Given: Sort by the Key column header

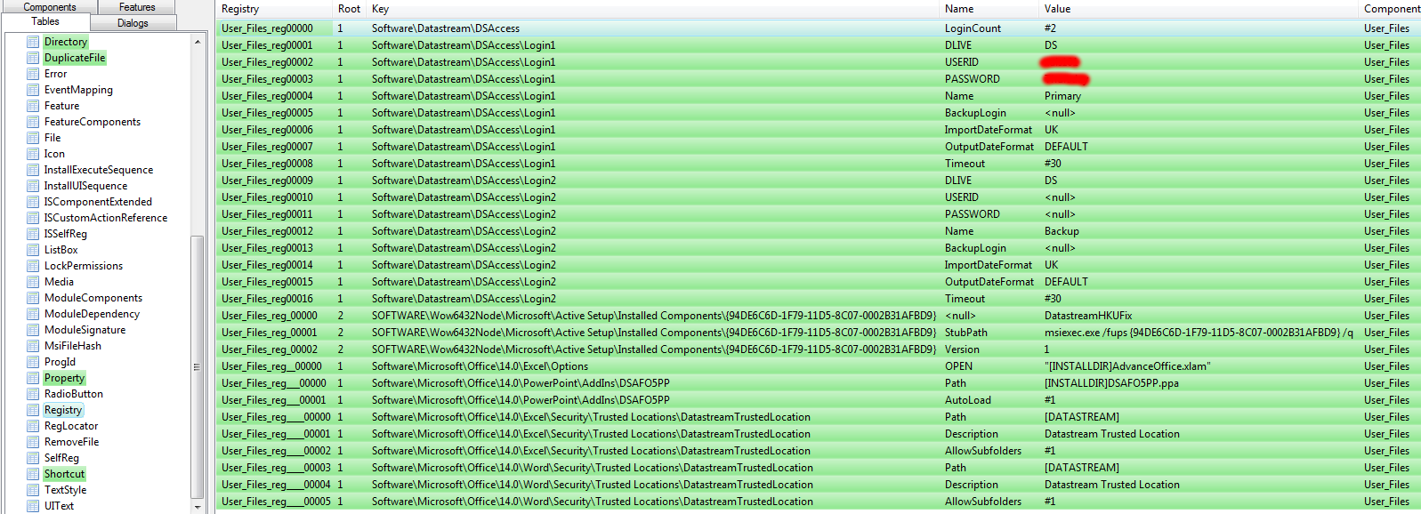Looking at the screenshot, I should point(654,9).
